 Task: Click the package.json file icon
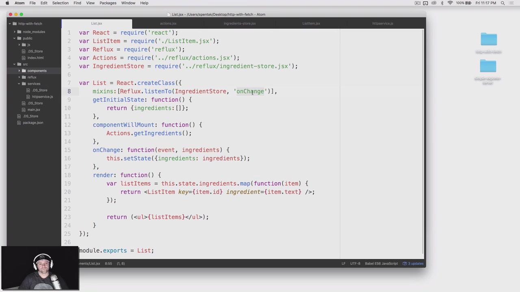click(19, 122)
